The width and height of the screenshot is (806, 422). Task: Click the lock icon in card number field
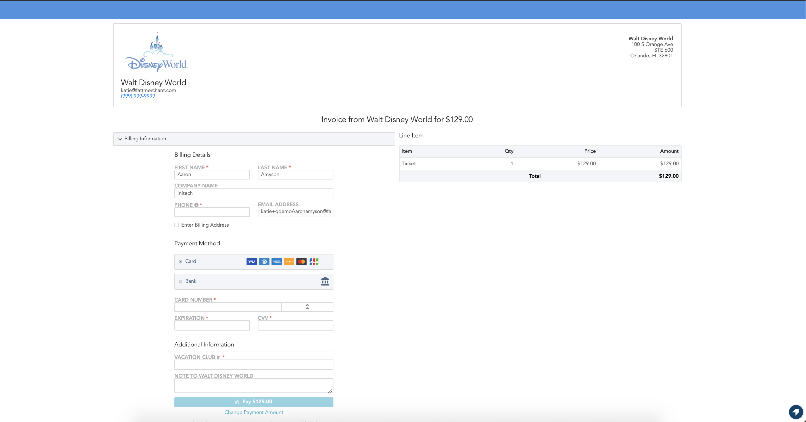[307, 307]
